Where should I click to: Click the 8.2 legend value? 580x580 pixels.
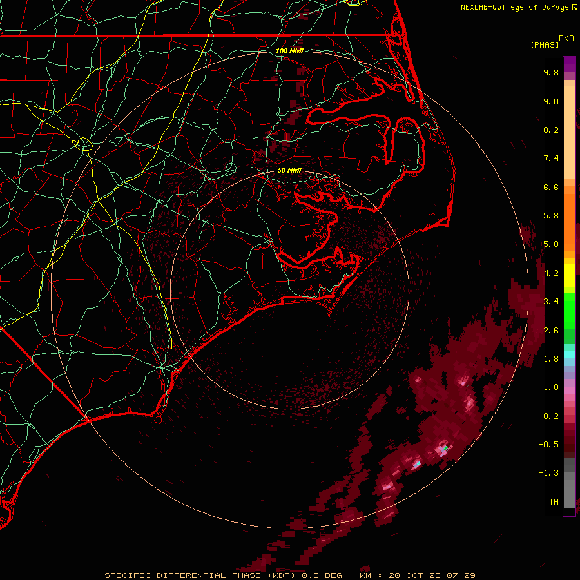(x=551, y=130)
